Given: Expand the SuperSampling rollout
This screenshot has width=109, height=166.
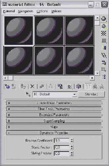Looking at the screenshot, I should pos(54,121).
